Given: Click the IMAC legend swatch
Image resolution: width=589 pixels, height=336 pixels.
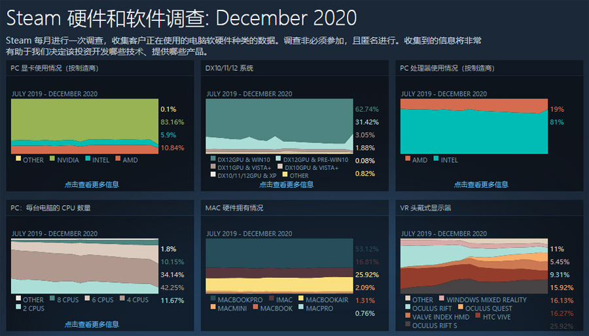Looking at the screenshot, I should pyautogui.click(x=271, y=298).
